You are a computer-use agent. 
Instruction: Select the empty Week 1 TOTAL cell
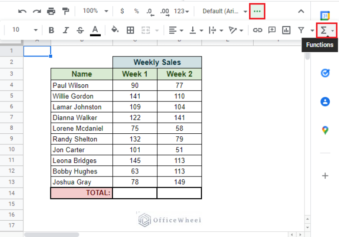135,193
